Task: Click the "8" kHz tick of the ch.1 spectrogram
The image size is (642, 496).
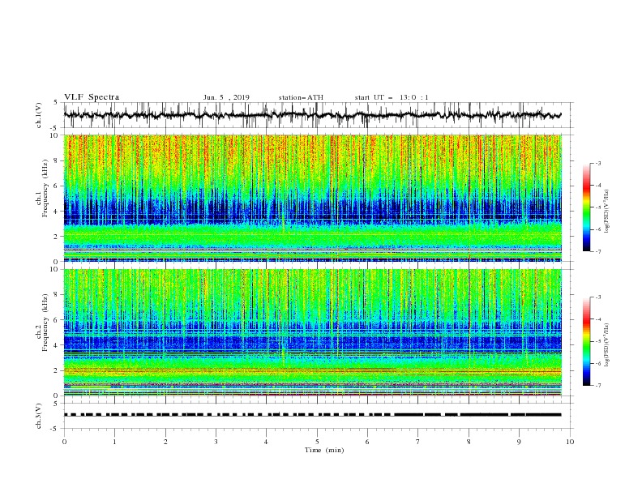Action: (56, 160)
